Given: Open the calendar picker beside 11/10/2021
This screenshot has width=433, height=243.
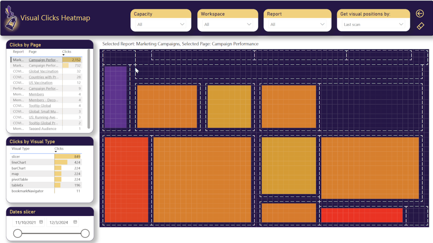Looking at the screenshot, I should tap(41, 222).
